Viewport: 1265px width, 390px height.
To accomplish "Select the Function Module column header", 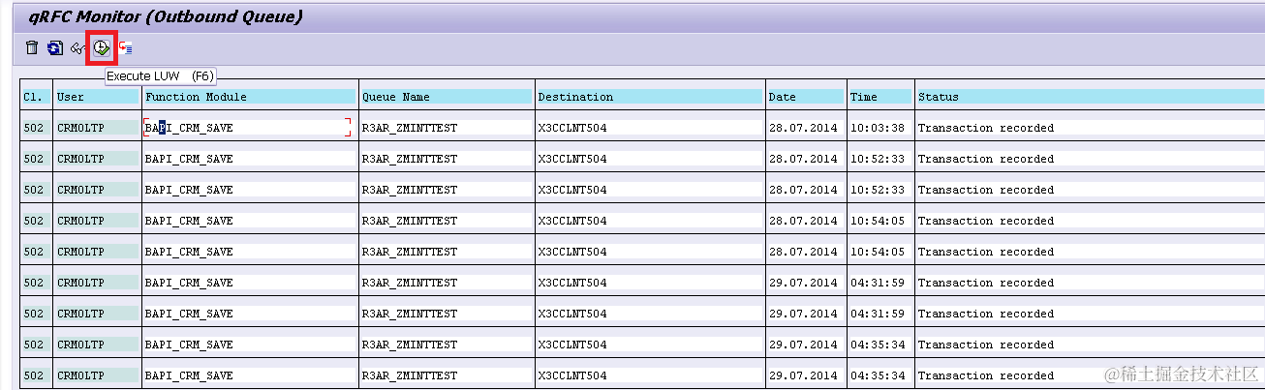I will 250,97.
